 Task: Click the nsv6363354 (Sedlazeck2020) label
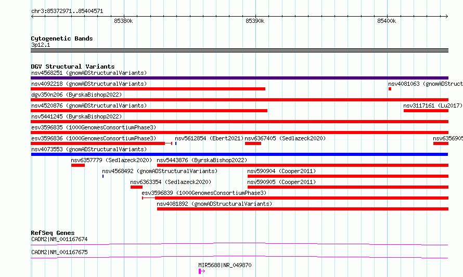(x=171, y=182)
